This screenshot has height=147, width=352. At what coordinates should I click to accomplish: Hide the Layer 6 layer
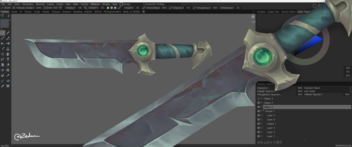[259, 115]
